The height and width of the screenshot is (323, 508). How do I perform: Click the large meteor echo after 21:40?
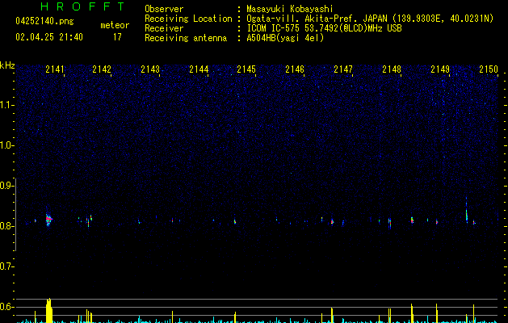click(48, 220)
